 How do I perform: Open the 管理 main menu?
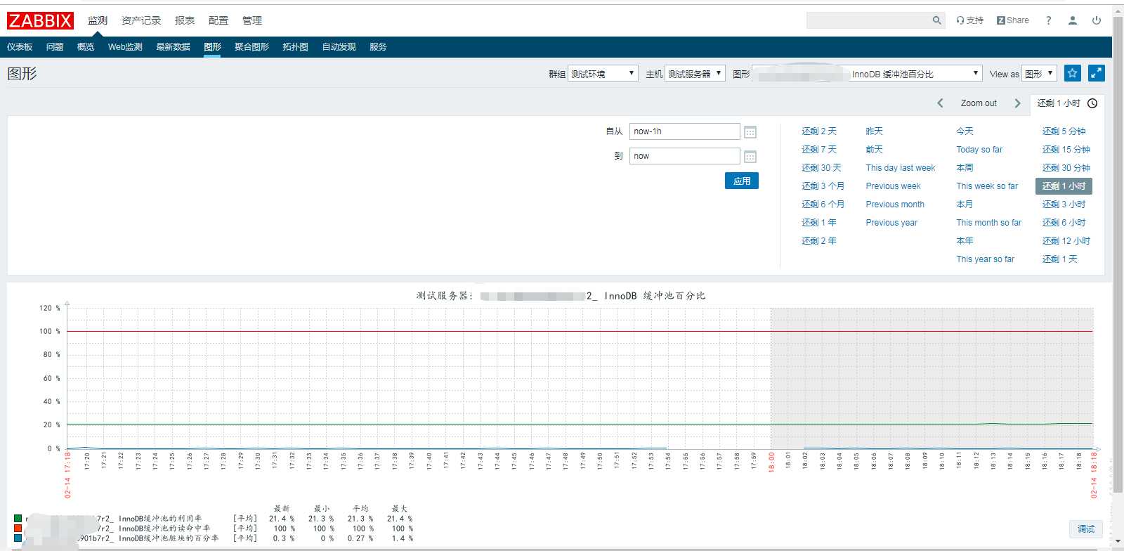coord(252,20)
